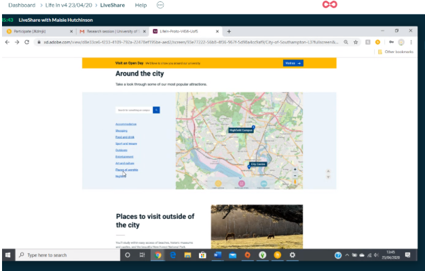425x271 pixels.
Task: Open Mail app from the taskbar
Action: click(x=233, y=255)
